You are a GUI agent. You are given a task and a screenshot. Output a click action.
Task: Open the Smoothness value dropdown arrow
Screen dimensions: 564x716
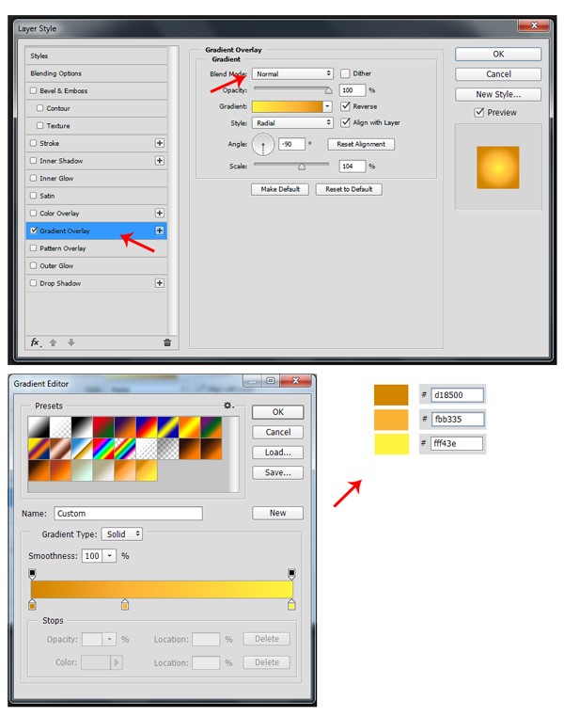pyautogui.click(x=110, y=556)
